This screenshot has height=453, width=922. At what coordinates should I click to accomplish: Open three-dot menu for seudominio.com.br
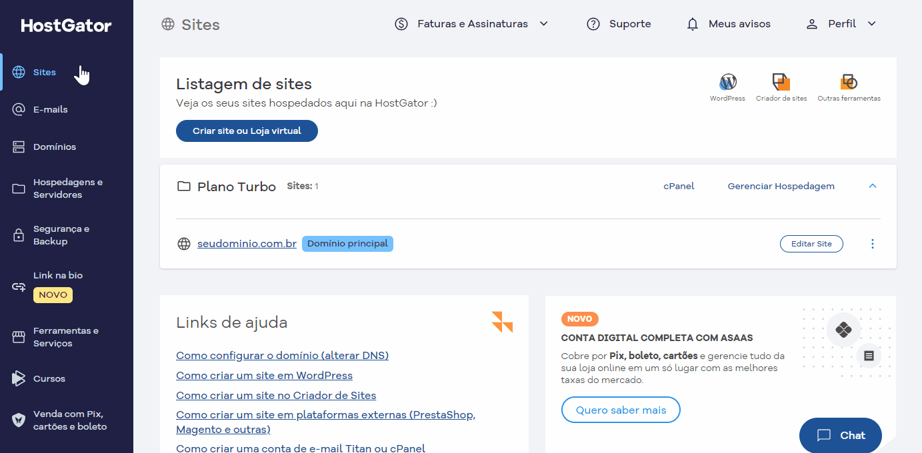[x=873, y=244]
